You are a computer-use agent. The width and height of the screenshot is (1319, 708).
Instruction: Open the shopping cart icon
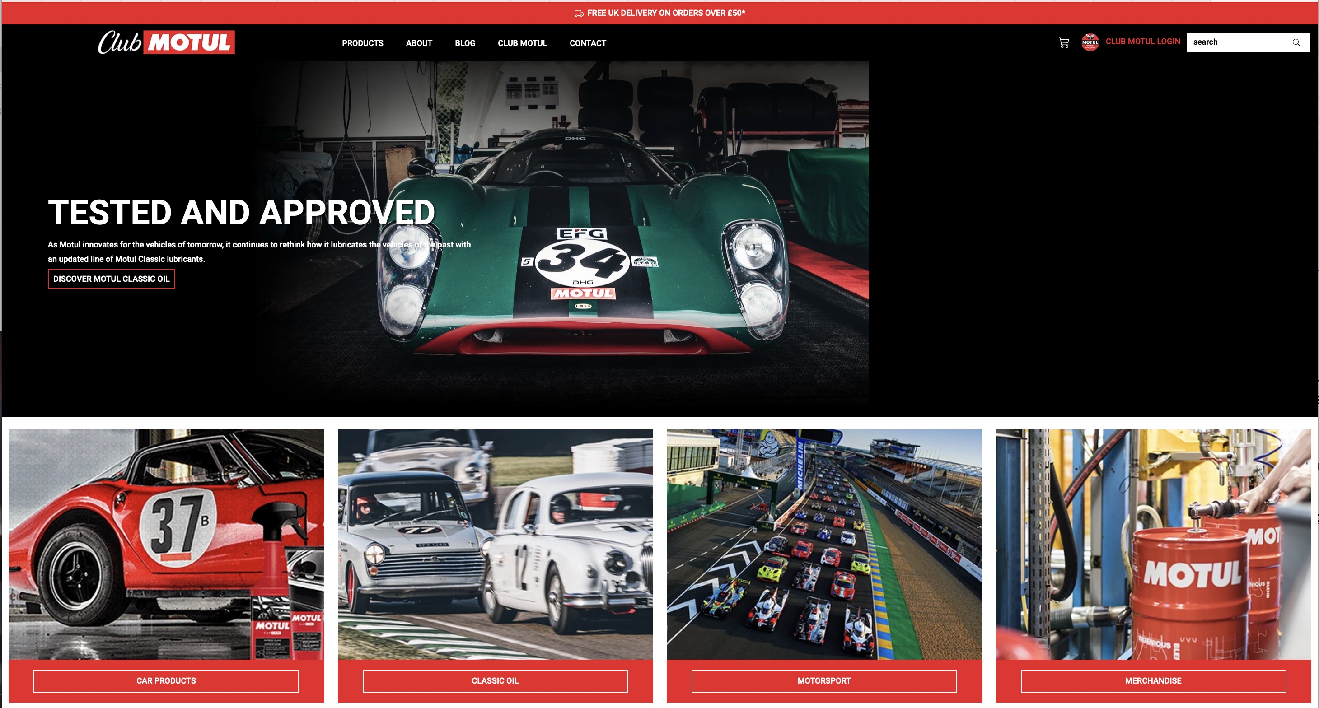(x=1063, y=42)
